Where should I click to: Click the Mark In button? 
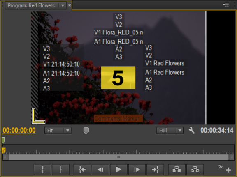point(42,170)
